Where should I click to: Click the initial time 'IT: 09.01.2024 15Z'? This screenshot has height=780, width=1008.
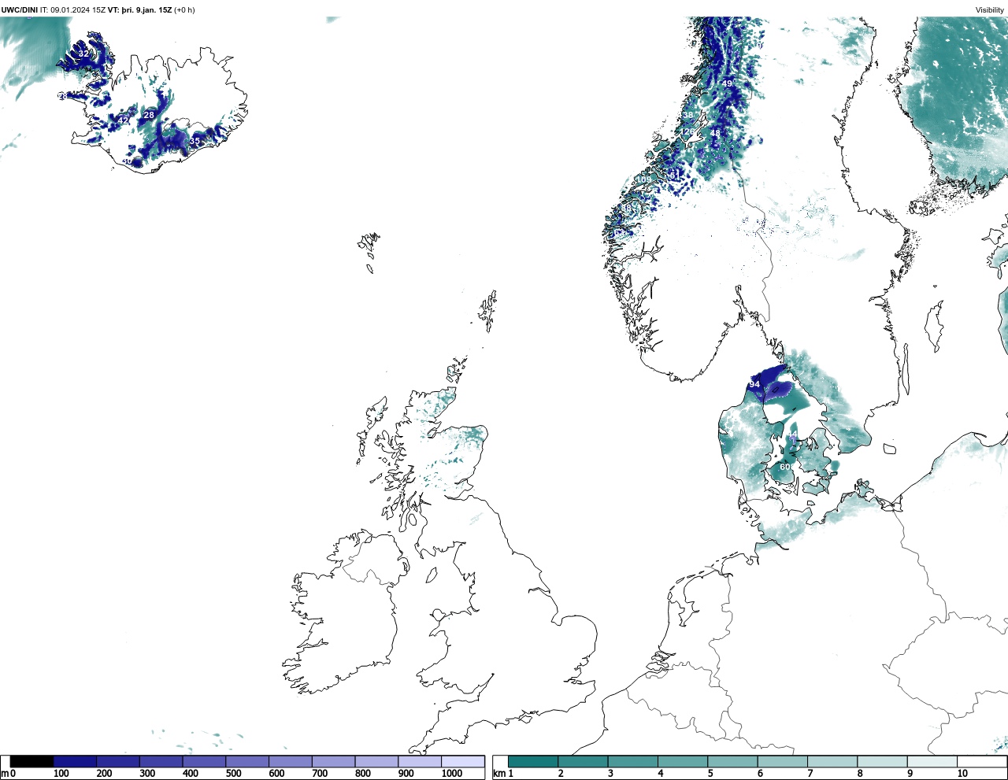73,10
